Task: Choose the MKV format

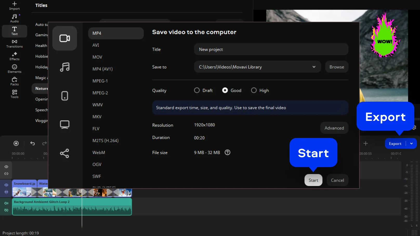Action: [x=97, y=117]
